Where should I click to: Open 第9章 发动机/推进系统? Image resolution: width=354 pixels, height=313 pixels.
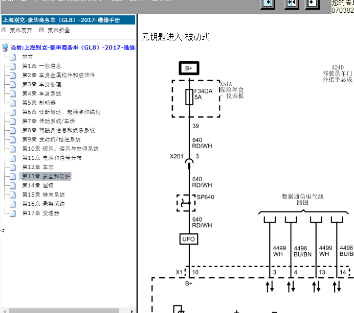point(51,139)
